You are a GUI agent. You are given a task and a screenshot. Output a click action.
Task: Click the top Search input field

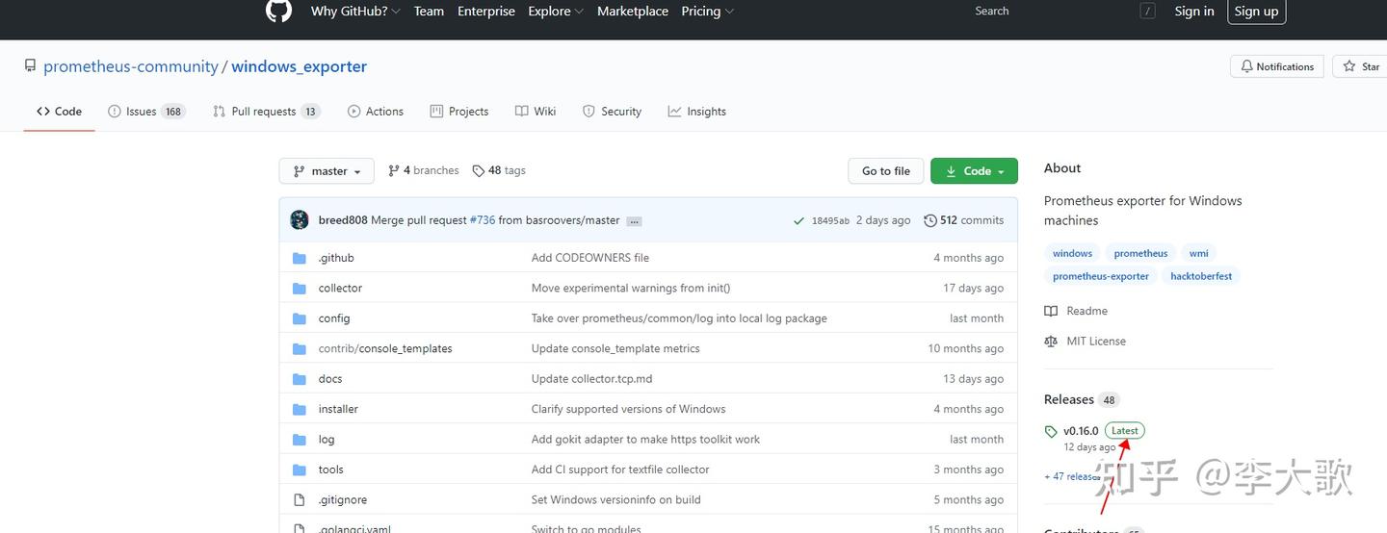point(1050,12)
